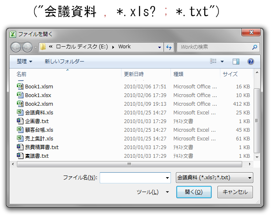
Task: Expand the address bar path dropdown
Action: click(159, 47)
